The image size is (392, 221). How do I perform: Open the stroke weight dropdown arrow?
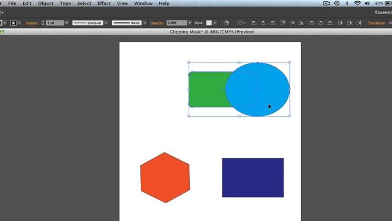(x=67, y=23)
